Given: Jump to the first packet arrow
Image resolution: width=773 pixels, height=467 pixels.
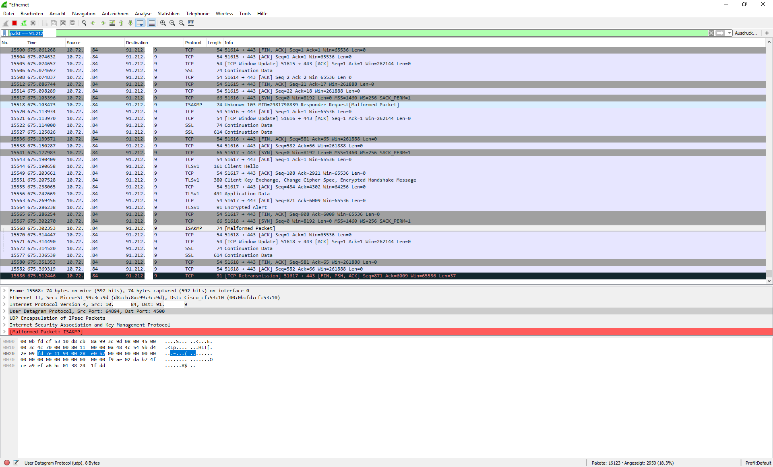Looking at the screenshot, I should click(121, 23).
